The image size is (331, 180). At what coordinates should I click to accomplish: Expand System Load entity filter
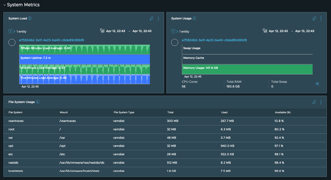click(14, 32)
